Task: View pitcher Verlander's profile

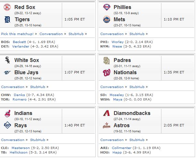Action: [x=20, y=46]
